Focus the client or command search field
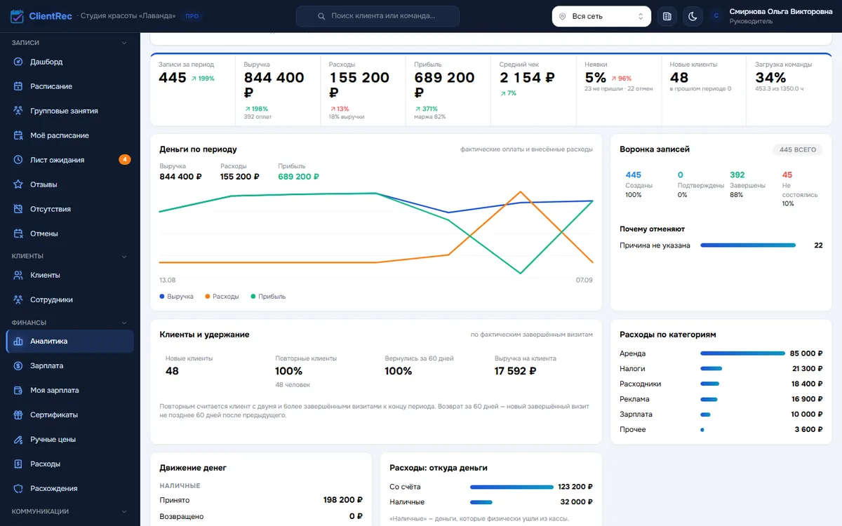Viewport: 842px width, 526px height. point(377,16)
